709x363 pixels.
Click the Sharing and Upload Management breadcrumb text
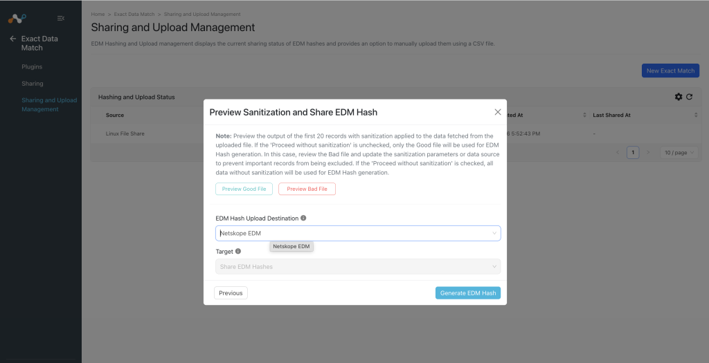tap(202, 15)
